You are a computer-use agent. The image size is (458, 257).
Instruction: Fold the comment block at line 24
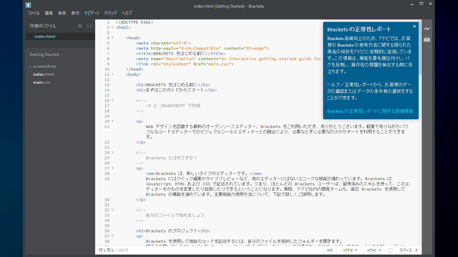(113, 153)
